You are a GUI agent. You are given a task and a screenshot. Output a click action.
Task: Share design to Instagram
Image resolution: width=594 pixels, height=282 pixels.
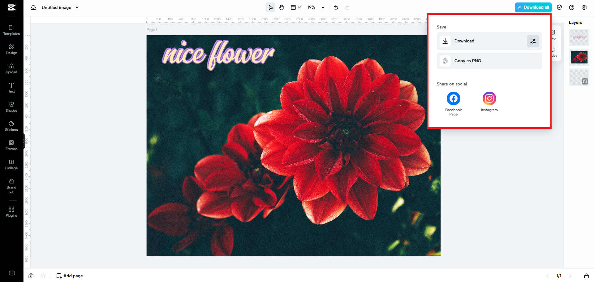489,98
